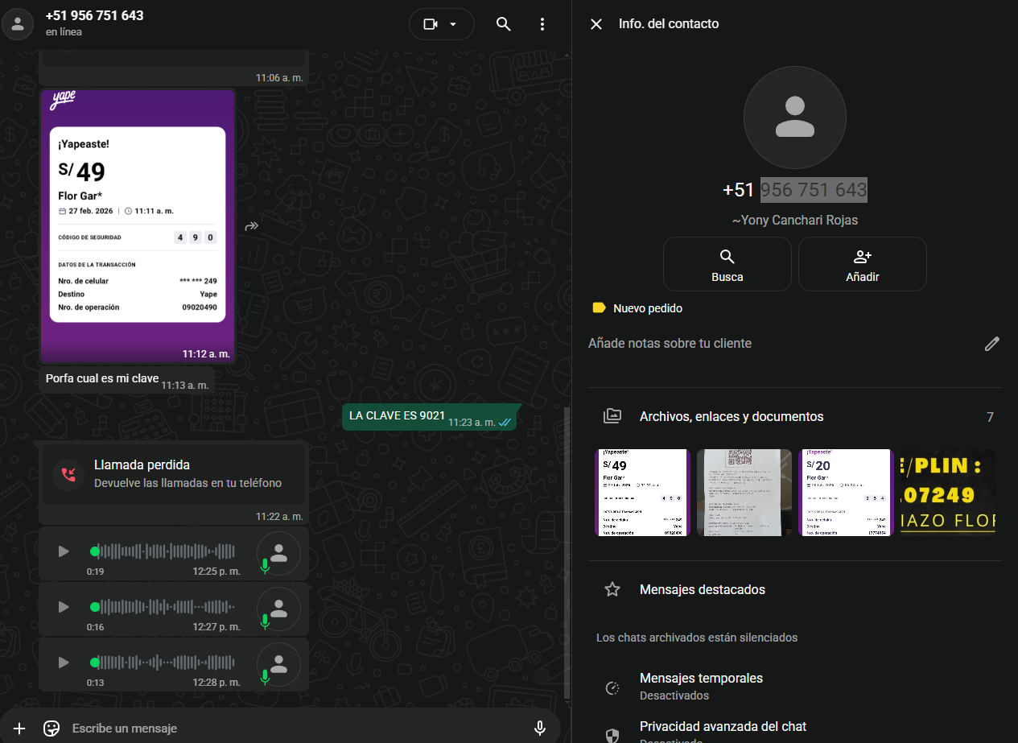The width and height of the screenshot is (1018, 743).
Task: Open the emoji and sticker picker
Action: coord(52,729)
